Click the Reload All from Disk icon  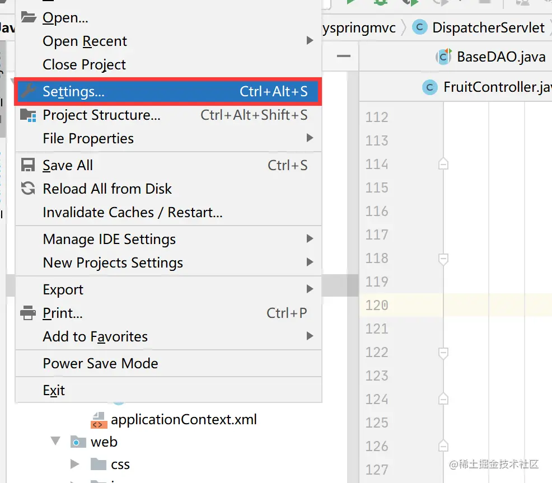point(28,189)
